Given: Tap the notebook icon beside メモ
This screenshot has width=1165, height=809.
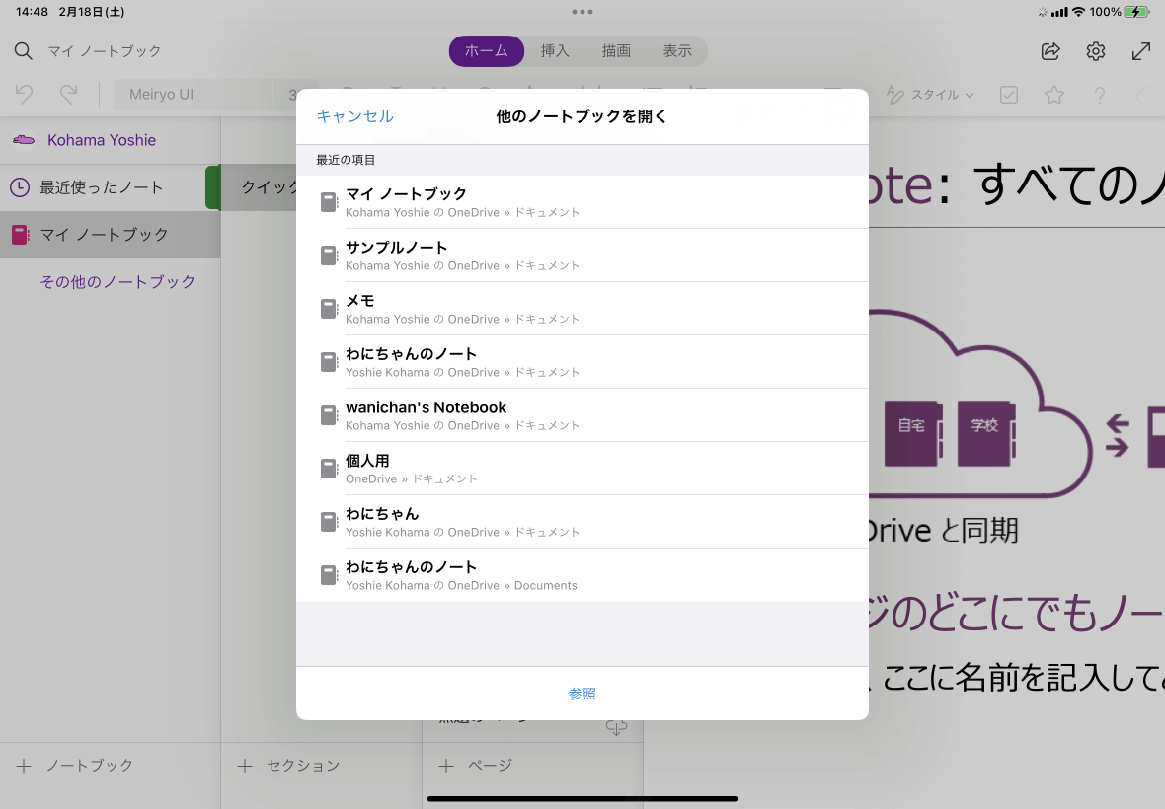Looking at the screenshot, I should pos(329,309).
